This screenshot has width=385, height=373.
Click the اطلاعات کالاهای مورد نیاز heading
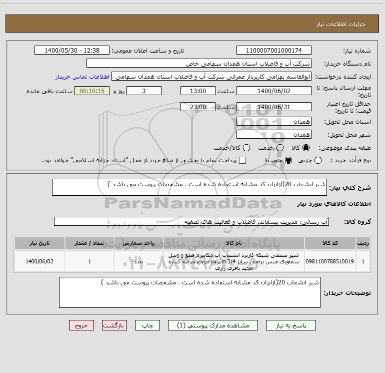(333, 204)
